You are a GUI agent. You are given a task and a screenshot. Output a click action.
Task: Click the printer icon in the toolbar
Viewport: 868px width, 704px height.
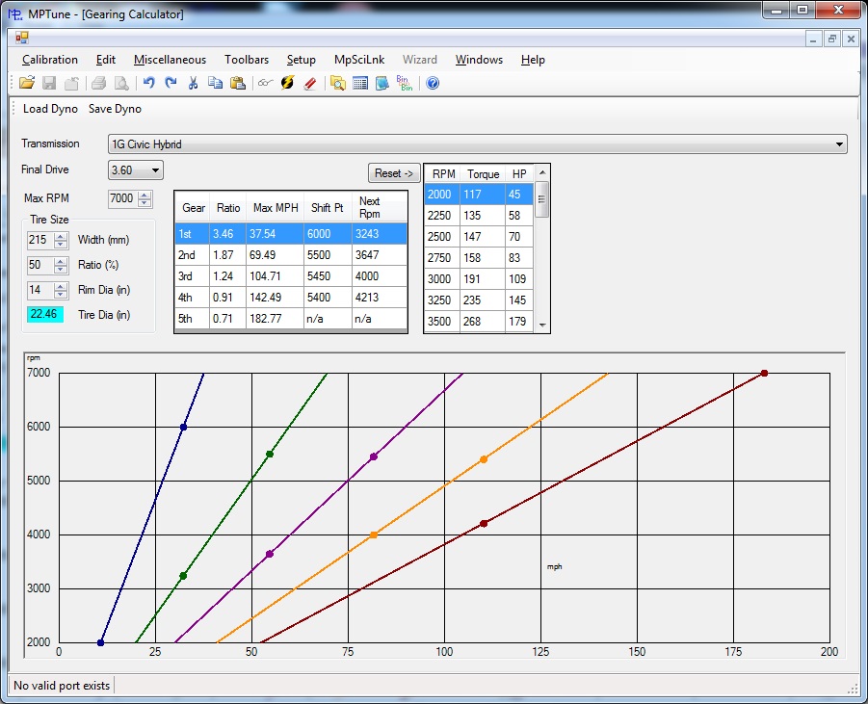pos(98,83)
